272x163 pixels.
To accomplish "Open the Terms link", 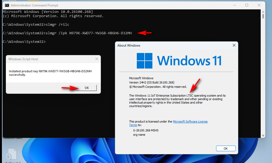I will pyautogui.click(x=133, y=125).
